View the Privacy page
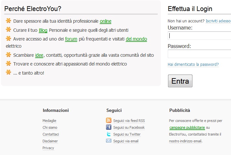 48,148
